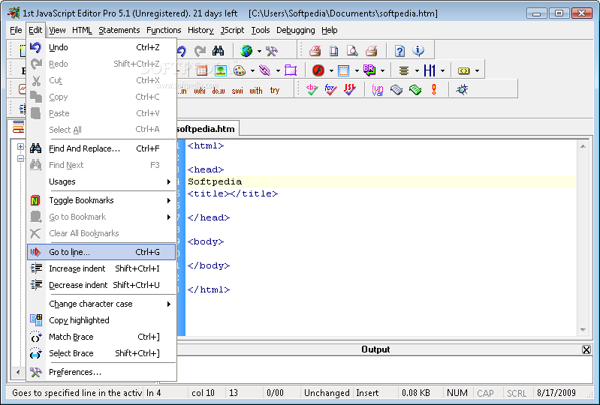Open Preferences from the Edit menu
Screen dimensions: 600x405
[101, 372]
